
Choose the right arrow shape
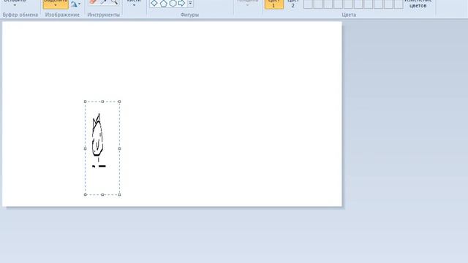click(x=181, y=3)
